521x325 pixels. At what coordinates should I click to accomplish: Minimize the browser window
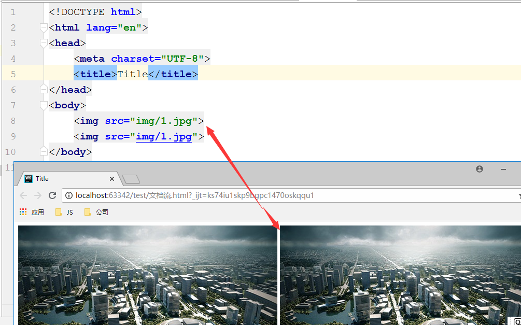(503, 169)
